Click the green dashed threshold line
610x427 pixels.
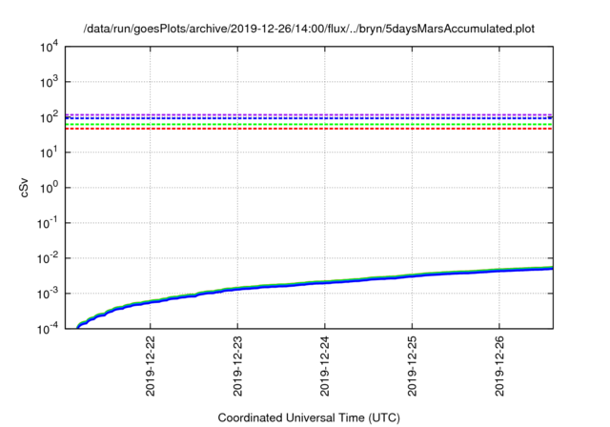pos(309,125)
